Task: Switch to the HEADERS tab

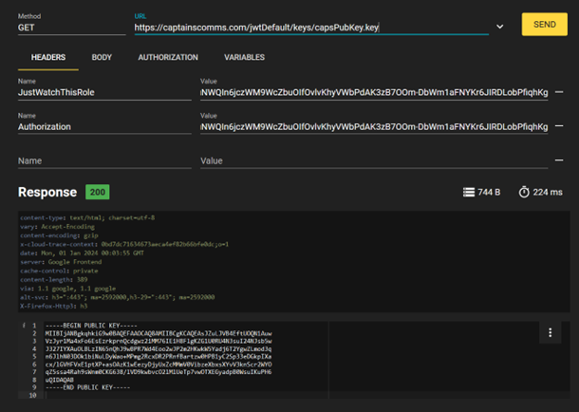Action: (47, 58)
